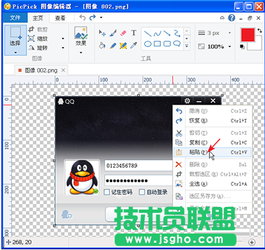This screenshot has width=265, height=250.
Task: Select the T text tool
Action: (134, 33)
